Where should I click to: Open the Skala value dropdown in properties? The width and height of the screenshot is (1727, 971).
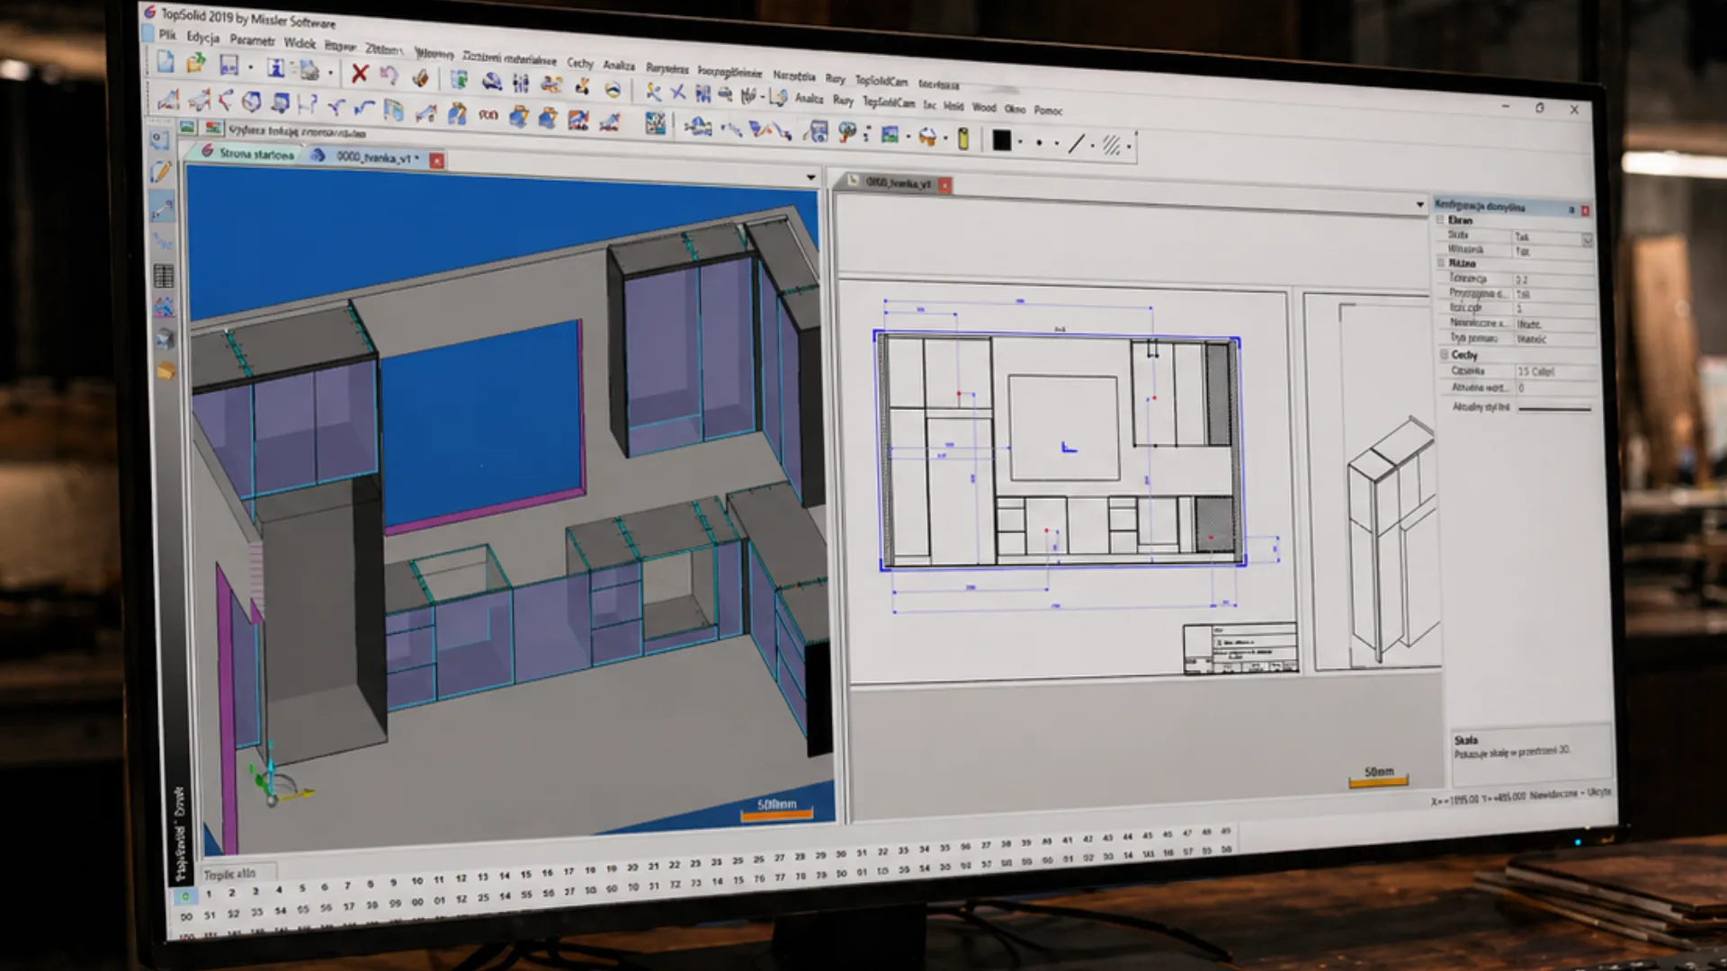pyautogui.click(x=1587, y=239)
